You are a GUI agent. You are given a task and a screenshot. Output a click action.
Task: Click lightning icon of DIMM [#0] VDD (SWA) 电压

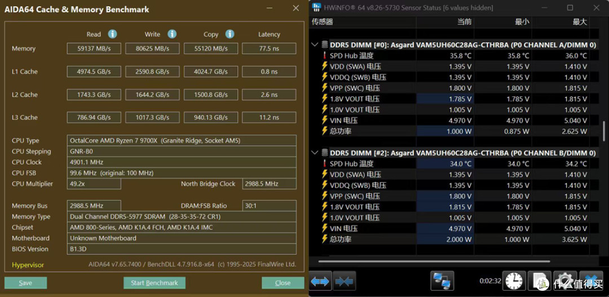pyautogui.click(x=325, y=67)
